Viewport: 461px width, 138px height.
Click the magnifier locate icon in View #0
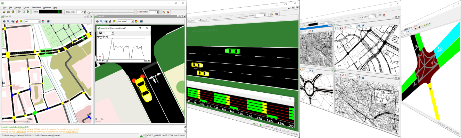[8, 21]
